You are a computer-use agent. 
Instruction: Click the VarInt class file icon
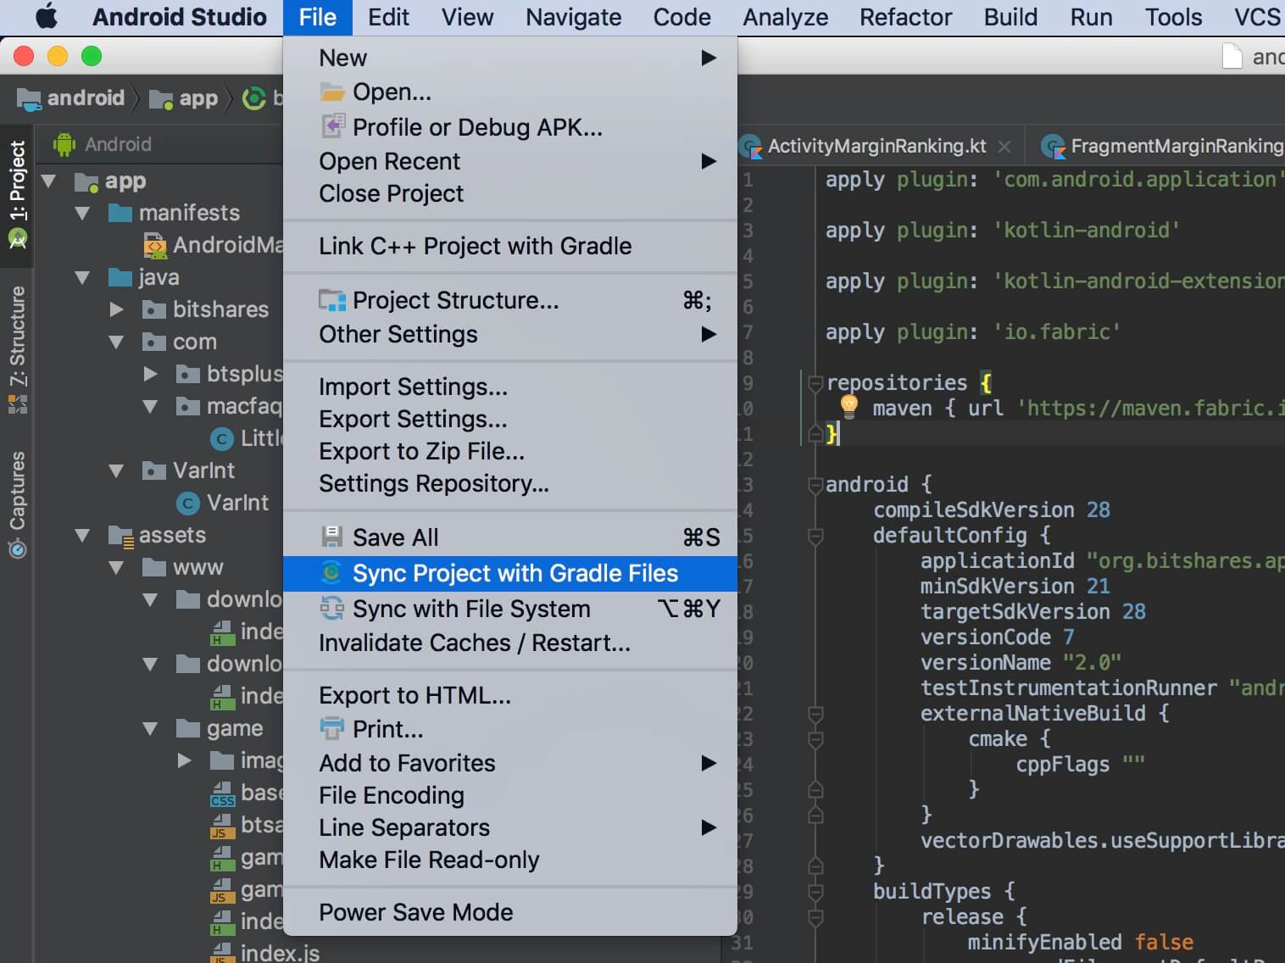coord(187,504)
